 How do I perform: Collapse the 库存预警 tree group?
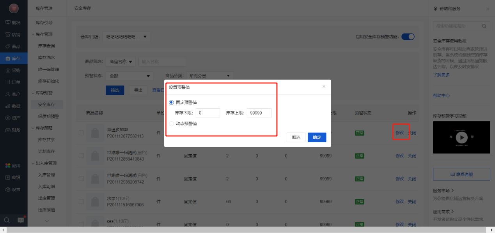pyautogui.click(x=33, y=93)
